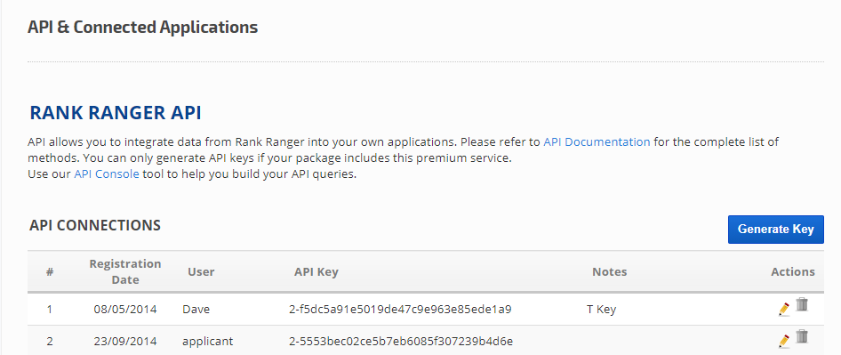
Task: Click the applicant user name cell
Action: pos(207,342)
